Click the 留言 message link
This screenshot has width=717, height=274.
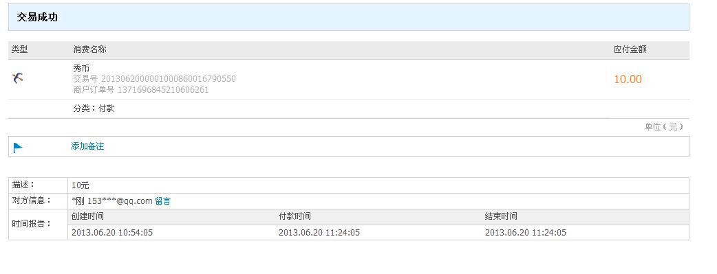pos(163,201)
